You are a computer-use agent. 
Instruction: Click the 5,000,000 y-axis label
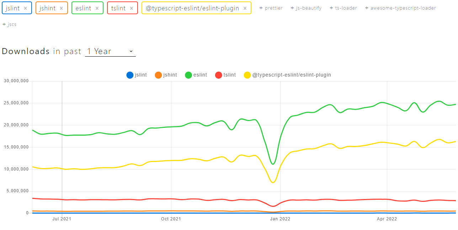17,191
